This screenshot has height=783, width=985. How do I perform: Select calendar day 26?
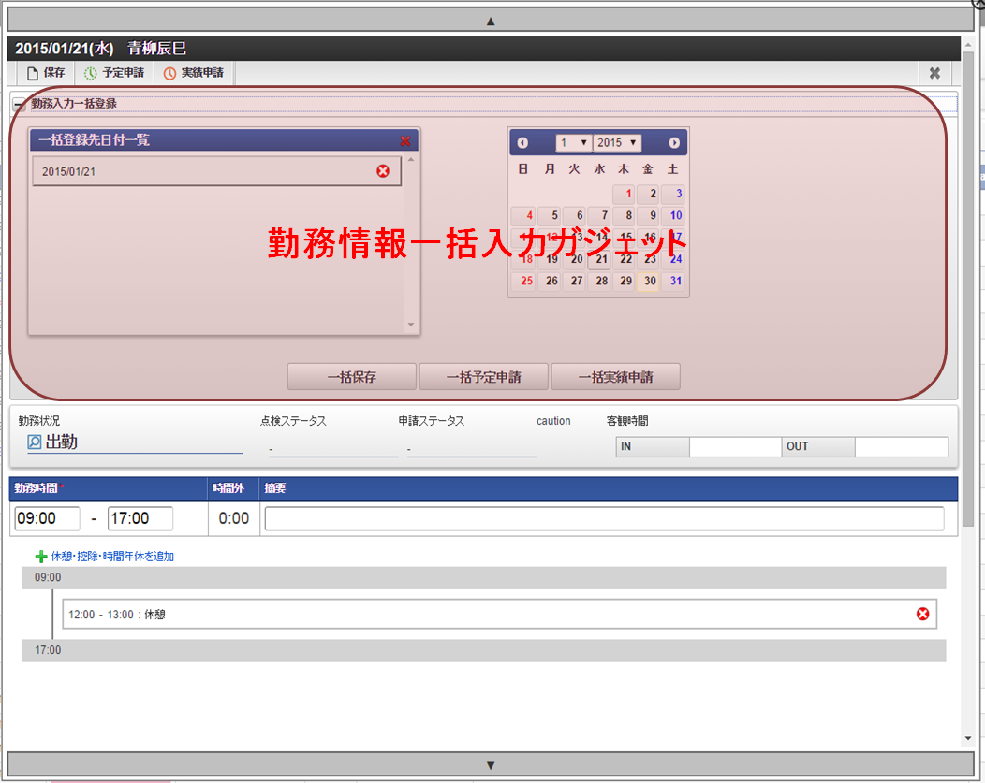tap(549, 281)
